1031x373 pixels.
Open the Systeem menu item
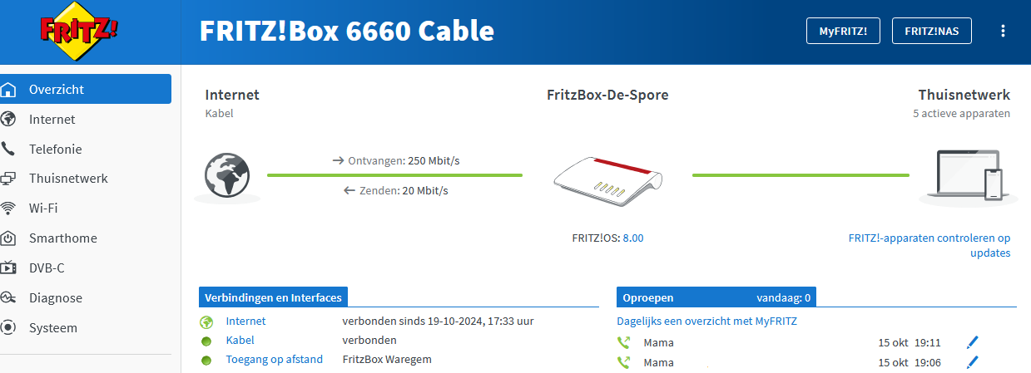(53, 327)
